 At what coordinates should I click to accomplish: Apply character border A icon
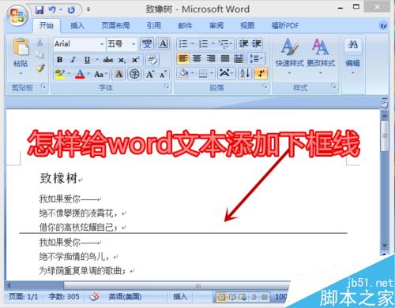click(164, 43)
